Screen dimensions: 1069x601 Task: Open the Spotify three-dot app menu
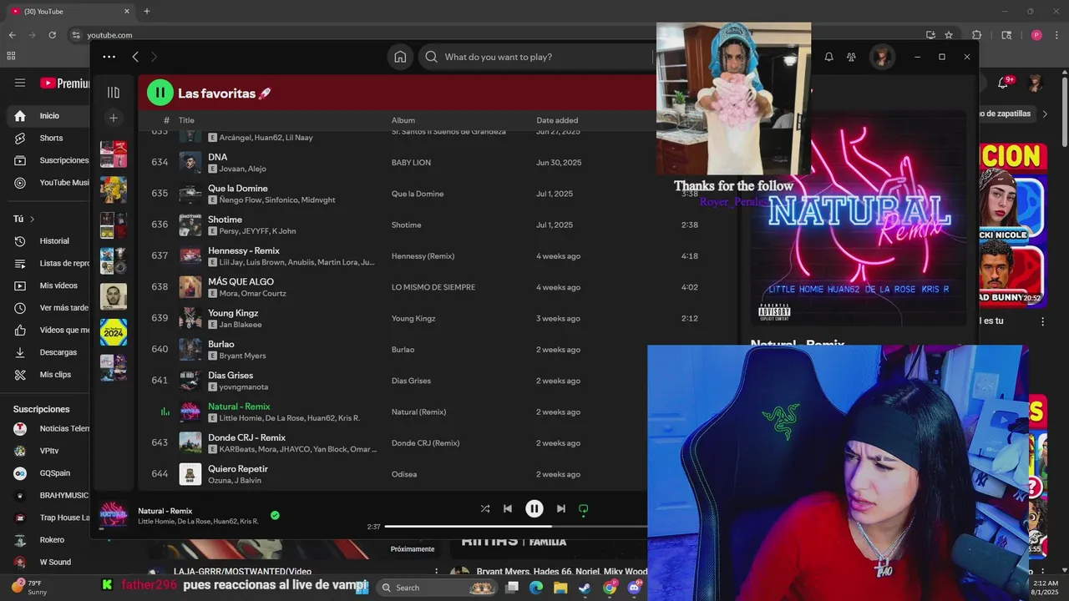pos(109,57)
